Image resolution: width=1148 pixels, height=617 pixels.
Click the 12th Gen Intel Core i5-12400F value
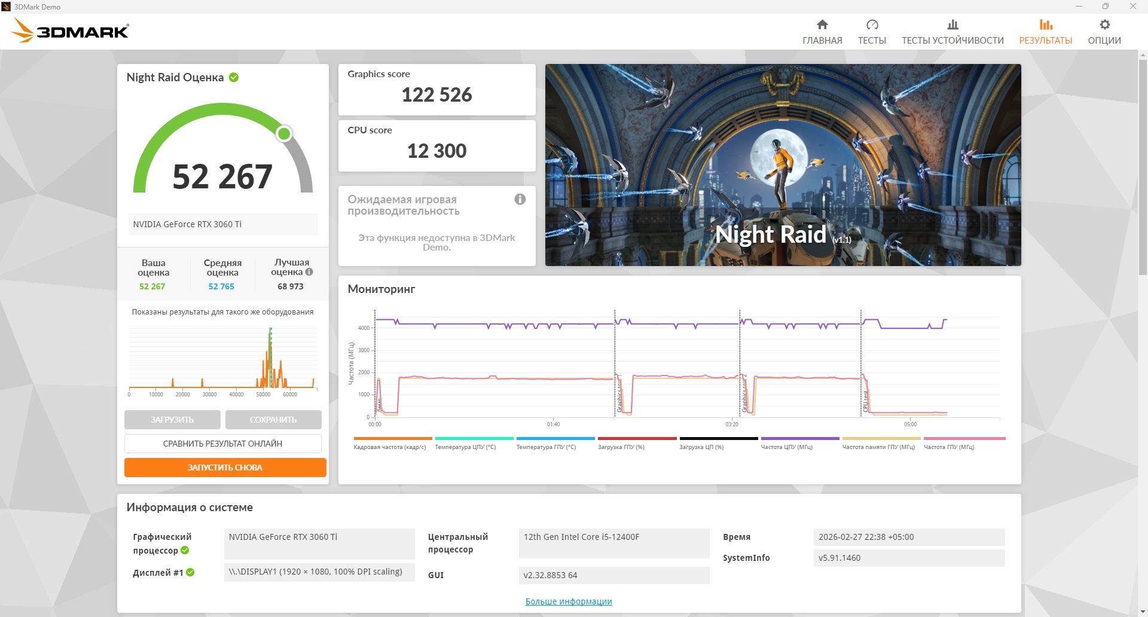click(x=614, y=543)
